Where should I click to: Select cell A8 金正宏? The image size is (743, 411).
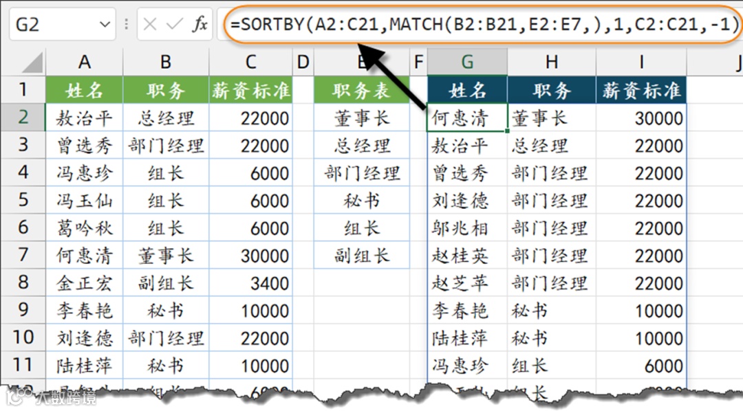(x=85, y=282)
